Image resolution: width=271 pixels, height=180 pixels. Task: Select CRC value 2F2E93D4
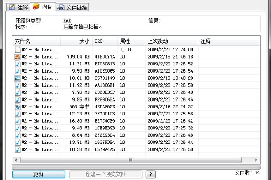pyautogui.click(x=105, y=135)
